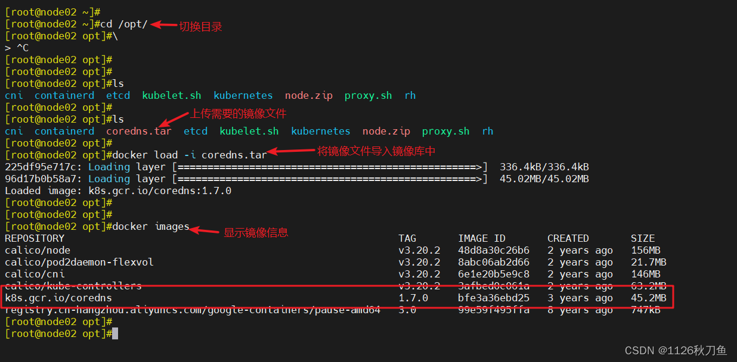Image resolution: width=737 pixels, height=362 pixels.
Task: Click the 'docker load -i coredns.tar' command
Action: pyautogui.click(x=190, y=155)
